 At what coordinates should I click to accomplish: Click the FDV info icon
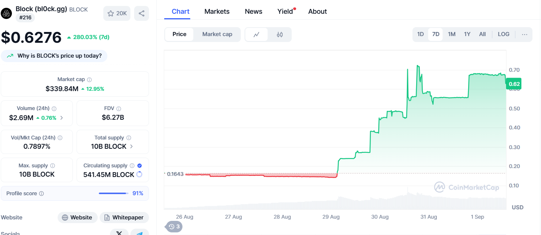(x=119, y=109)
